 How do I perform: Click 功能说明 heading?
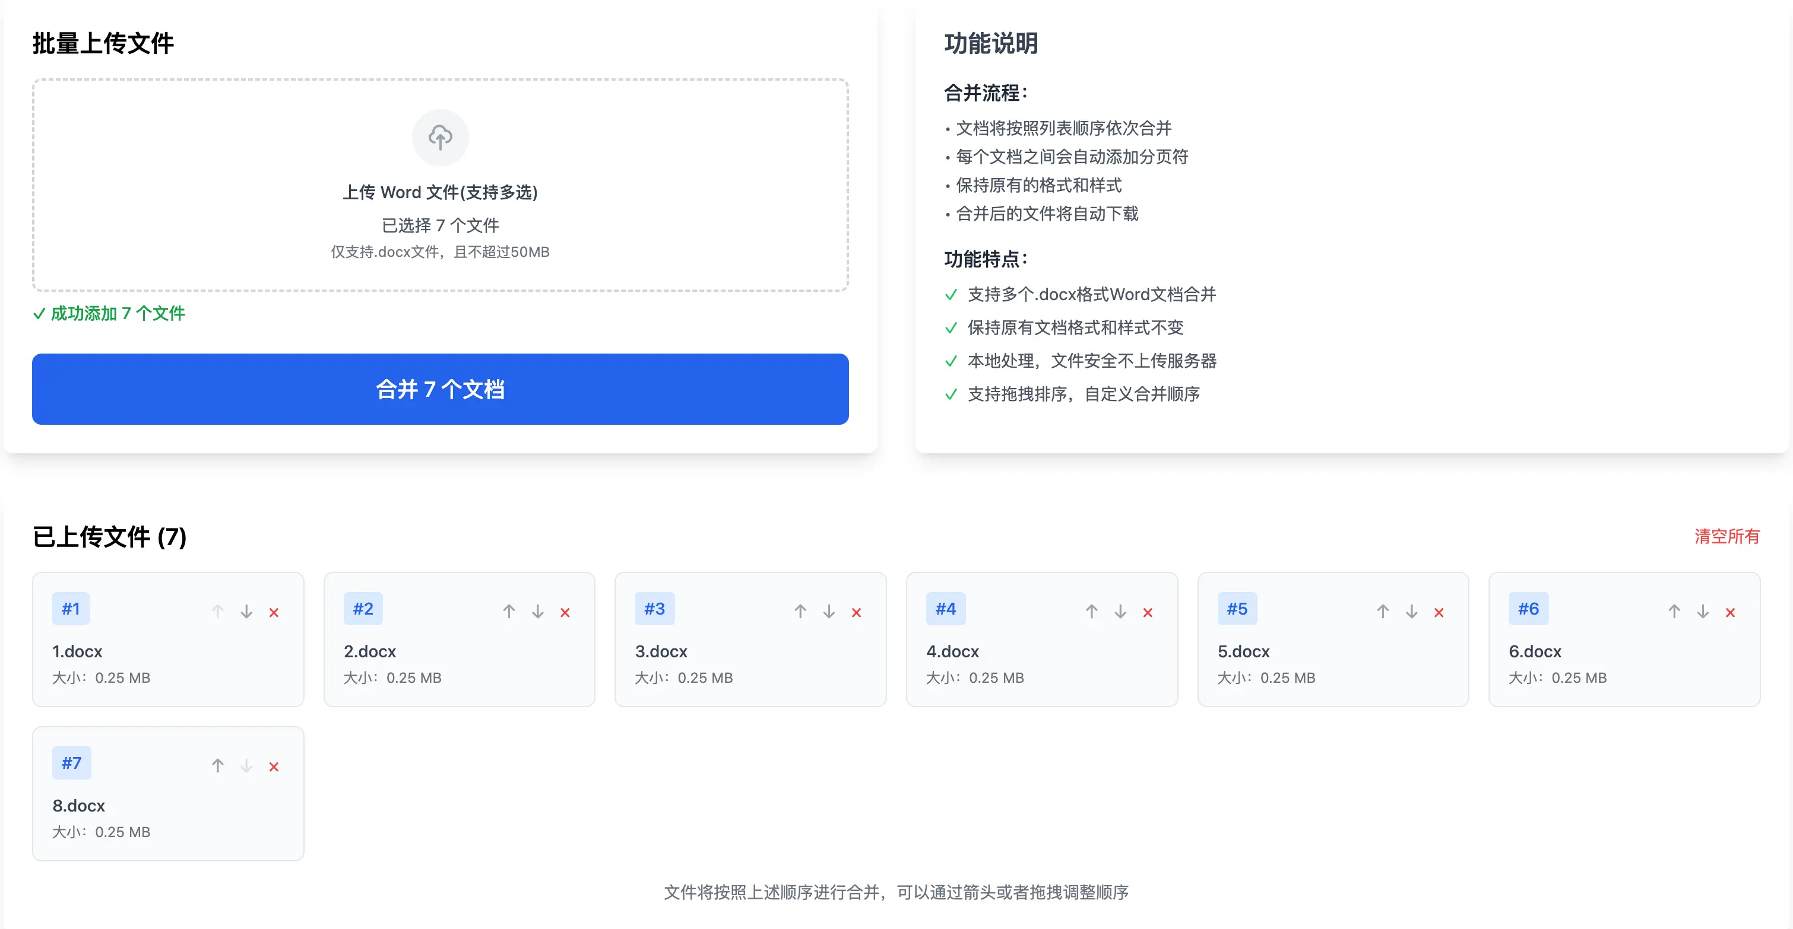[x=991, y=43]
